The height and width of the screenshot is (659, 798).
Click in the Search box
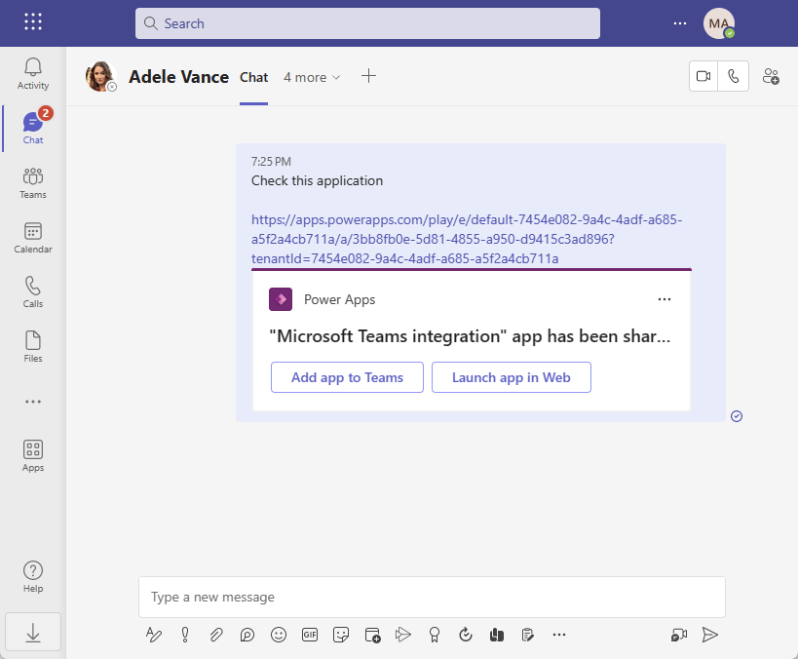coord(367,23)
